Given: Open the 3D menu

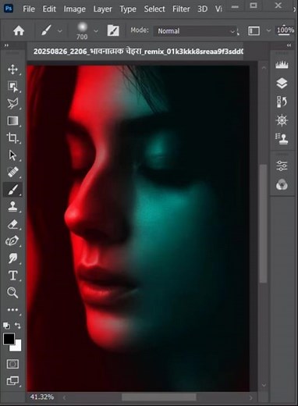Looking at the screenshot, I should click(202, 9).
